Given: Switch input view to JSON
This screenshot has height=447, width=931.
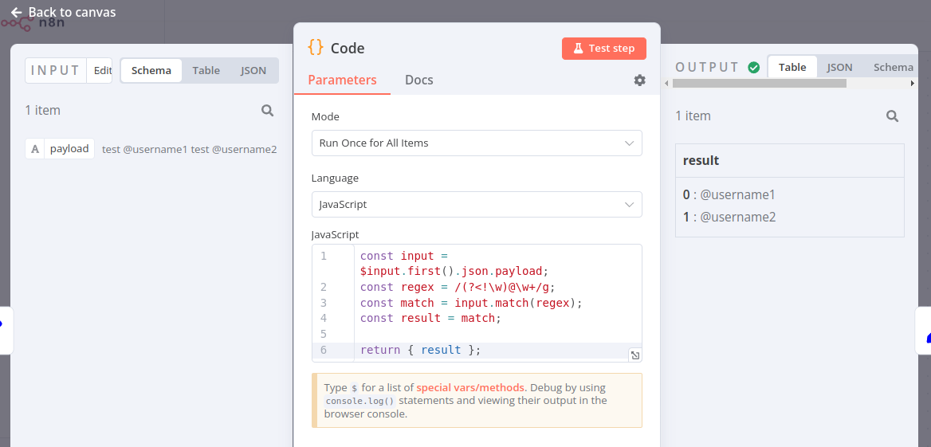Looking at the screenshot, I should pyautogui.click(x=253, y=70).
